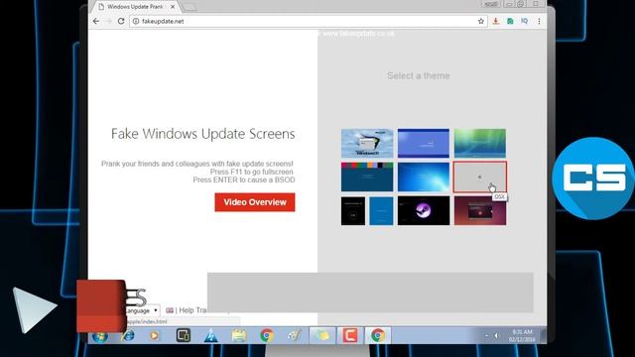View site information icon in address bar
Screen dimensions: 635x357
[136, 21]
